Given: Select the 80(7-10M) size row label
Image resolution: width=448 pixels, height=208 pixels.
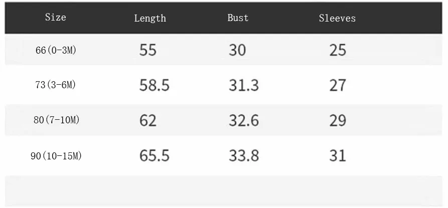Looking at the screenshot, I should 56,120.
